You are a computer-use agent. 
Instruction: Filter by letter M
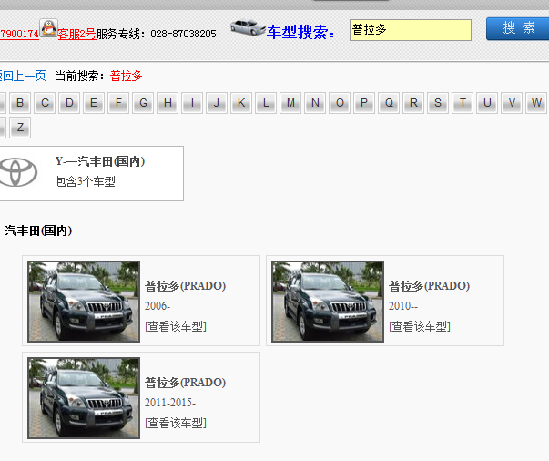point(290,103)
